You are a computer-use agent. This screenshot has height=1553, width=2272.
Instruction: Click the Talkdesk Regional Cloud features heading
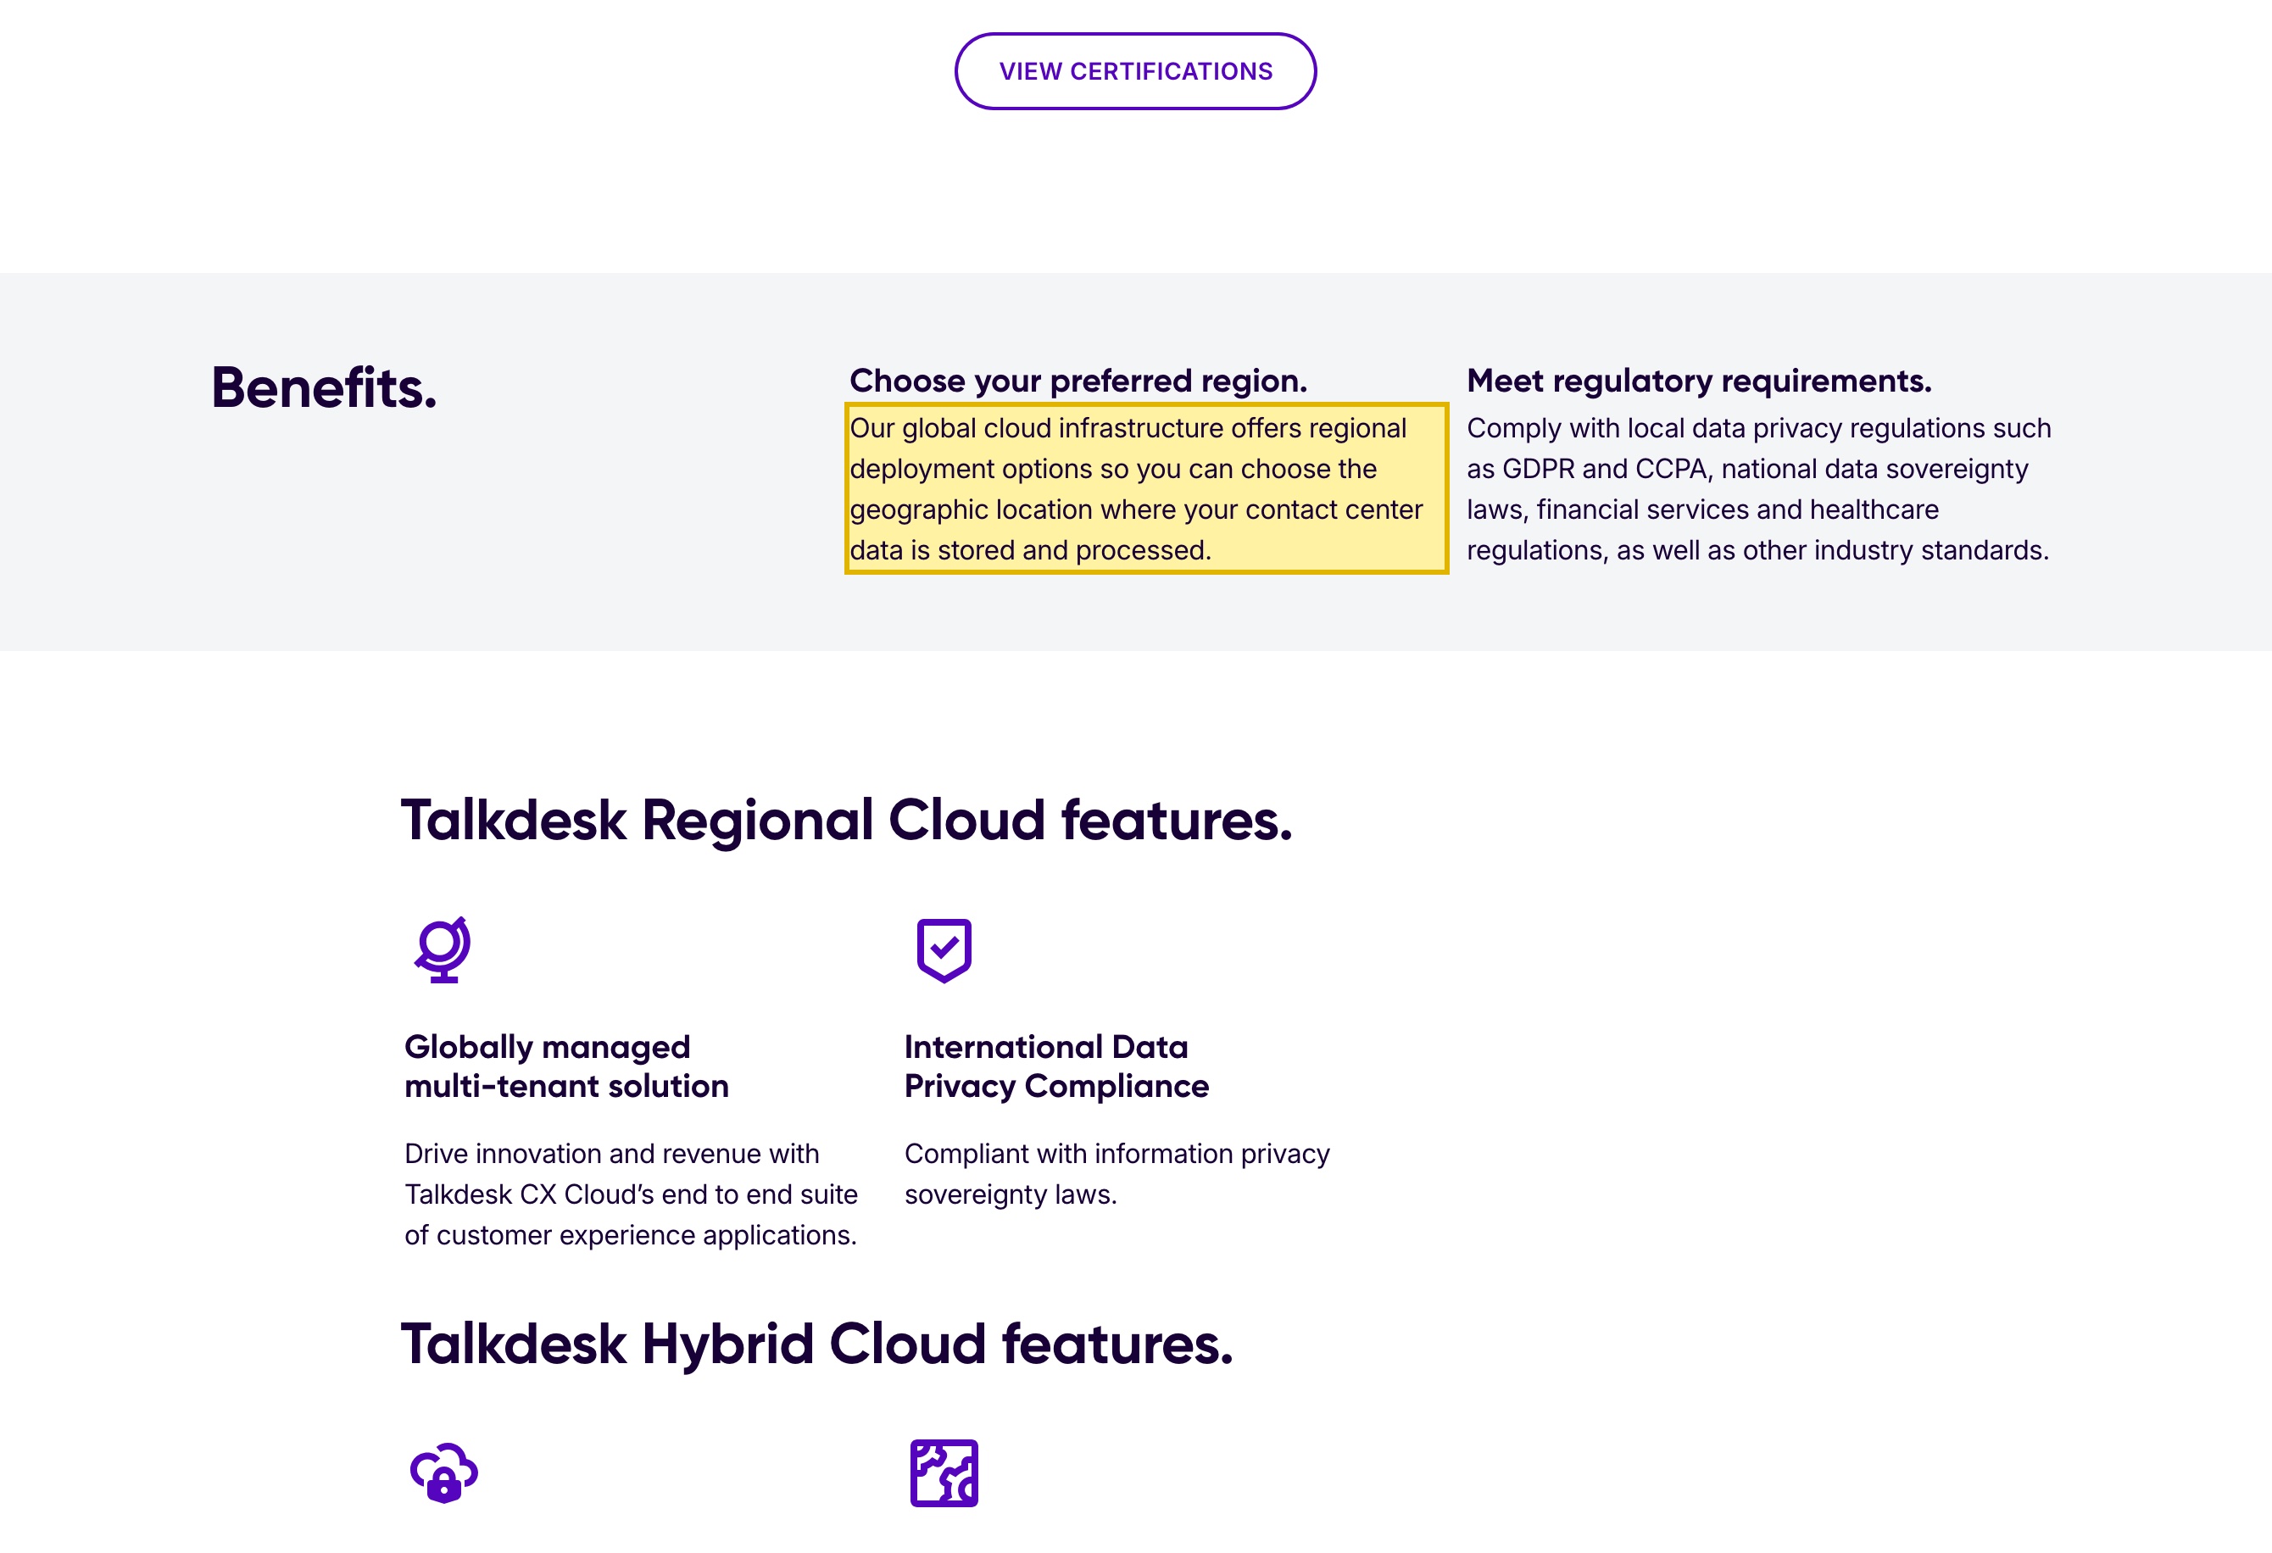pyautogui.click(x=847, y=819)
